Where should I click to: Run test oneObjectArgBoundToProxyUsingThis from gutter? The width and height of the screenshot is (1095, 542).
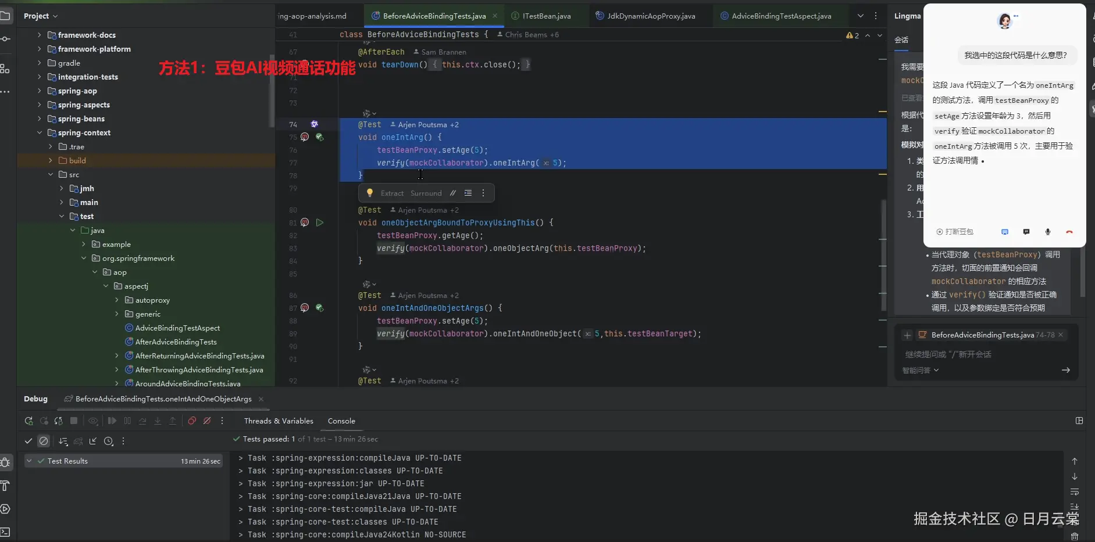point(319,222)
